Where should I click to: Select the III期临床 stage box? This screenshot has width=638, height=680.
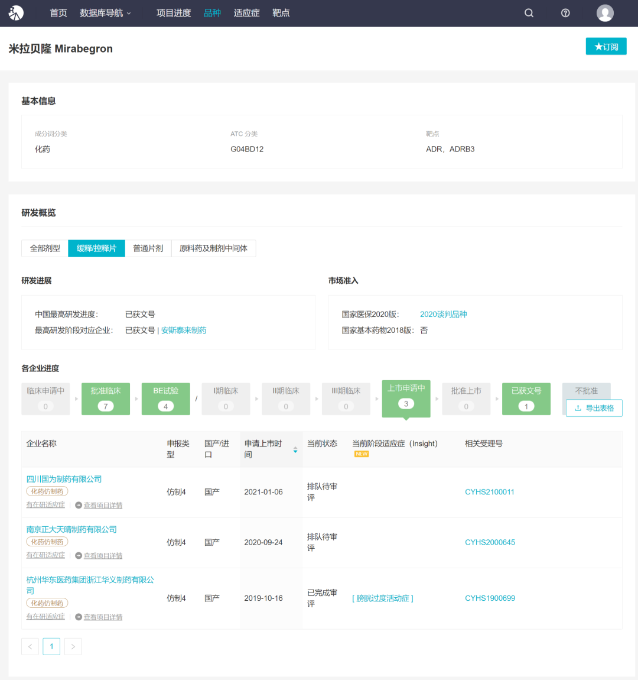346,399
